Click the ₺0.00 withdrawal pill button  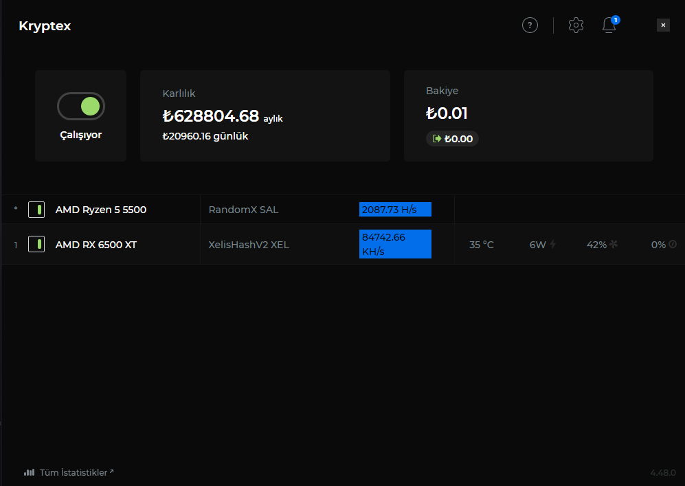pos(452,139)
